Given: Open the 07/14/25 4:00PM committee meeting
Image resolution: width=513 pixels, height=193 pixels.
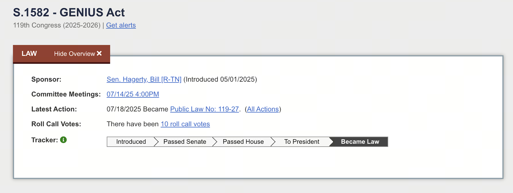Looking at the screenshot, I should tap(133, 94).
